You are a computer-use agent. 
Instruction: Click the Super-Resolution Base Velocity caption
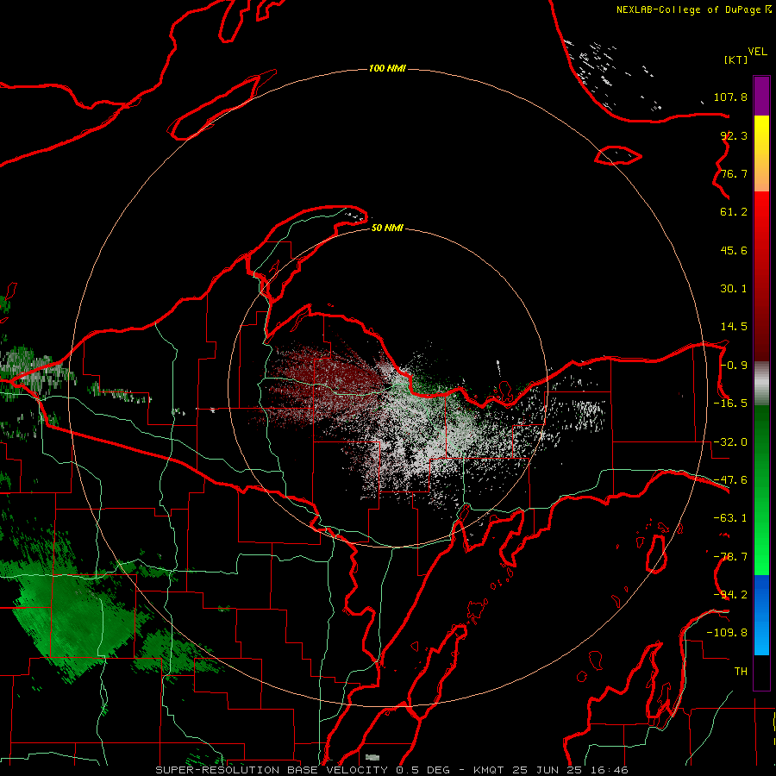tap(392, 770)
